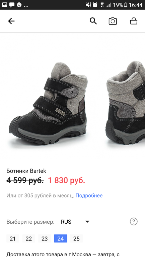
Task: View the second boot photo
Action: click(125, 103)
